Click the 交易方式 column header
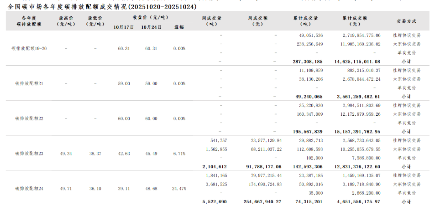This screenshot has width=440, height=211. [x=406, y=21]
